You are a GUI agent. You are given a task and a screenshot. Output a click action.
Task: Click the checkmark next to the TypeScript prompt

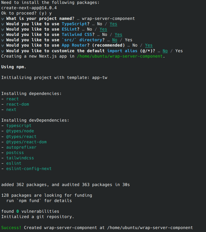click(x=3, y=24)
